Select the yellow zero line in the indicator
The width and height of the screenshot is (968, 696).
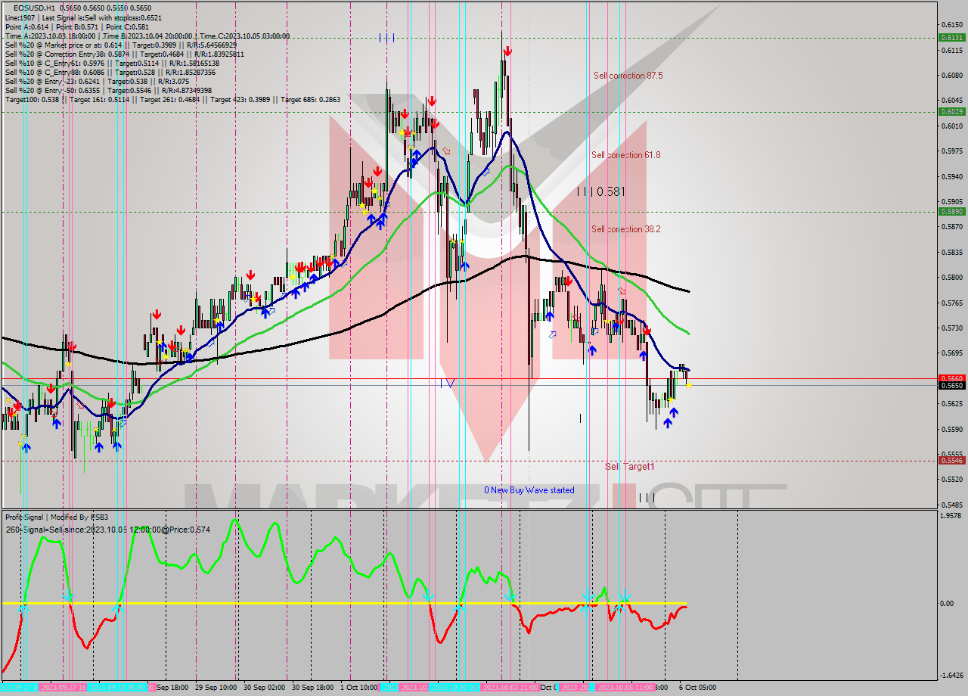coord(302,603)
